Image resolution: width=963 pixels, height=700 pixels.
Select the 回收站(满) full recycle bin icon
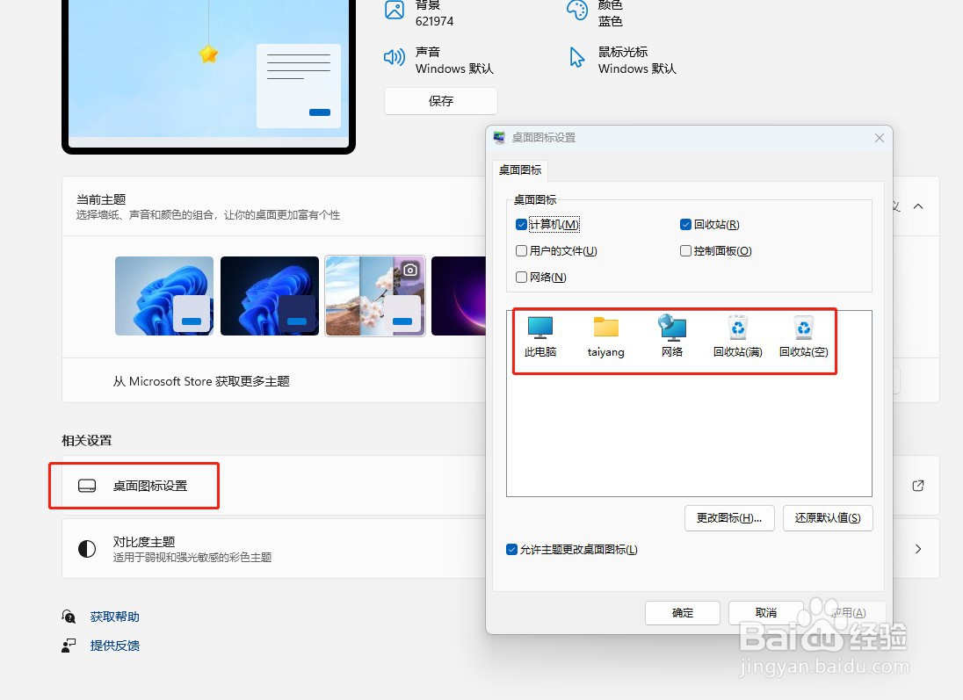click(737, 336)
